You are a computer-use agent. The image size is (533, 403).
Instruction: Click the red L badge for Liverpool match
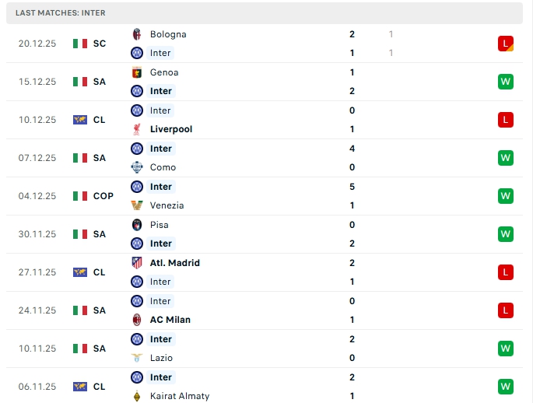tap(506, 120)
